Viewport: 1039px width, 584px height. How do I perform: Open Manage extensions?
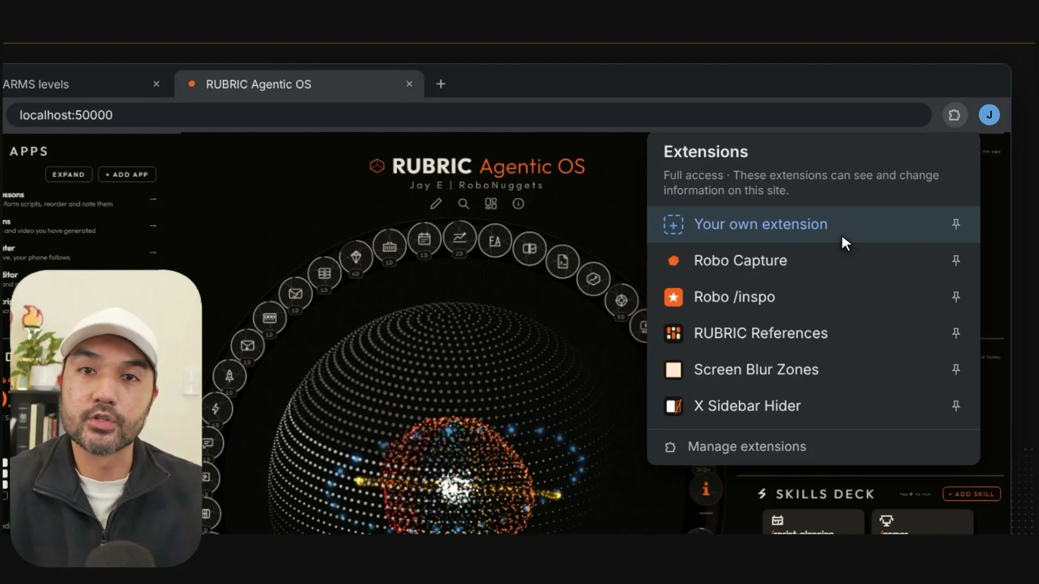(x=813, y=447)
